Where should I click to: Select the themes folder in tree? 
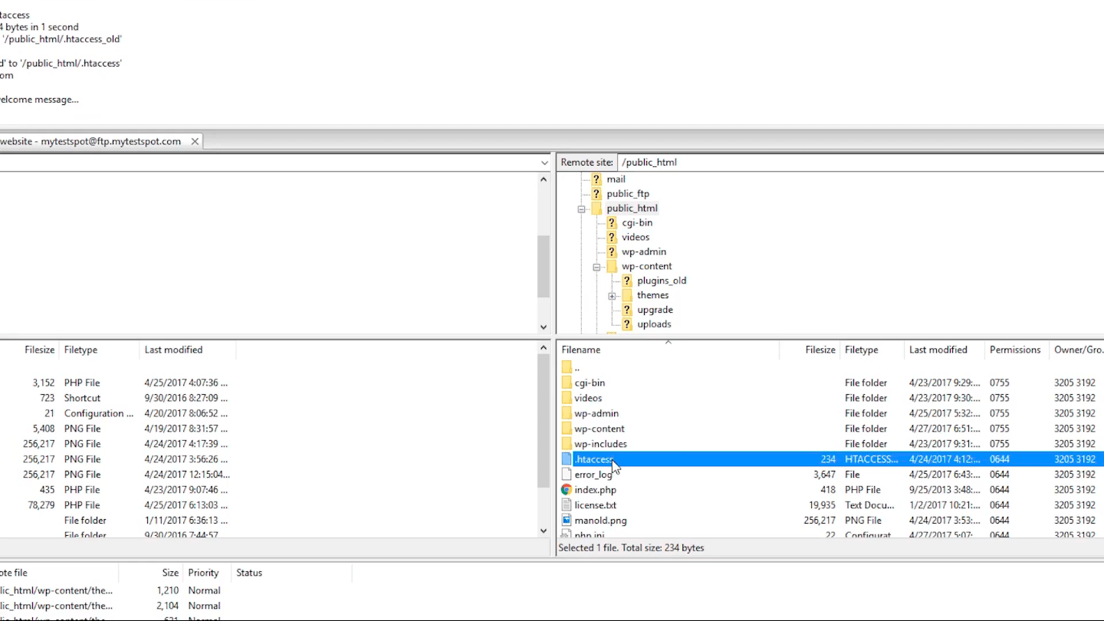[652, 295]
